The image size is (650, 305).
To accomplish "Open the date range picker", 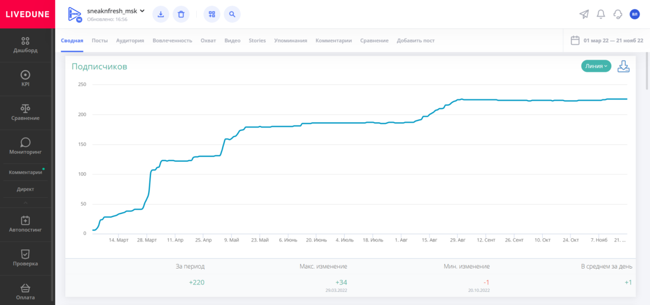I will [607, 40].
